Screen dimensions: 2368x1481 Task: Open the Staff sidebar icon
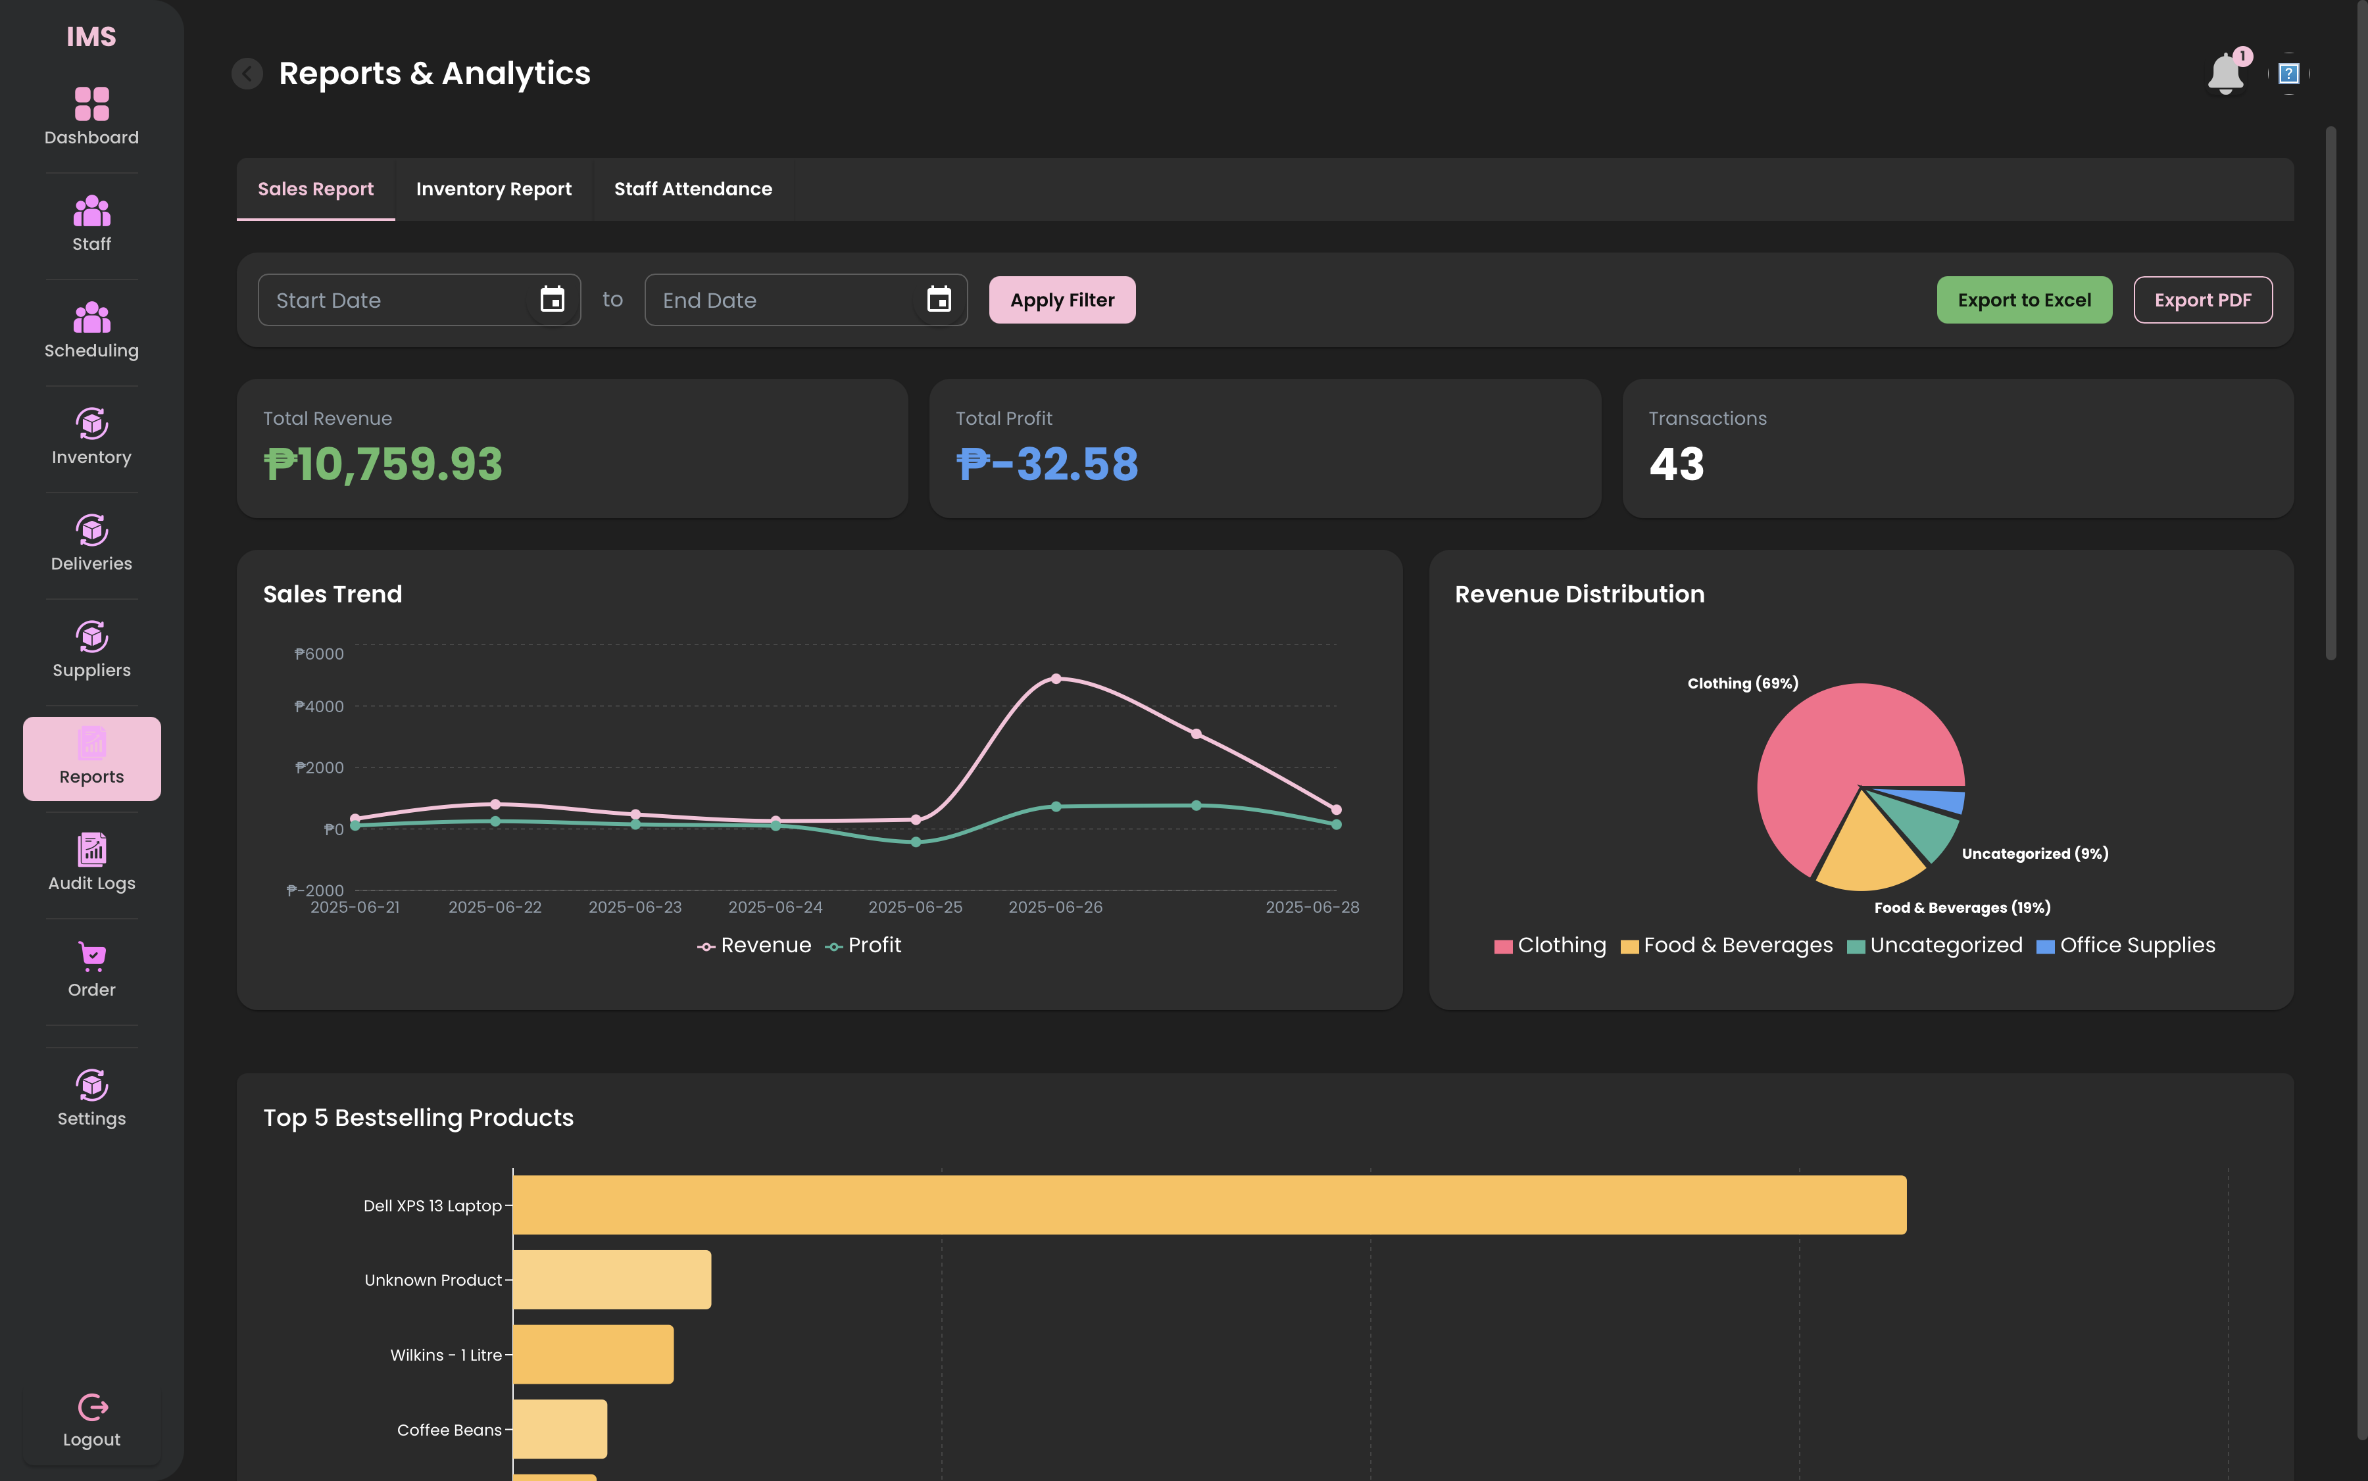[x=91, y=210]
